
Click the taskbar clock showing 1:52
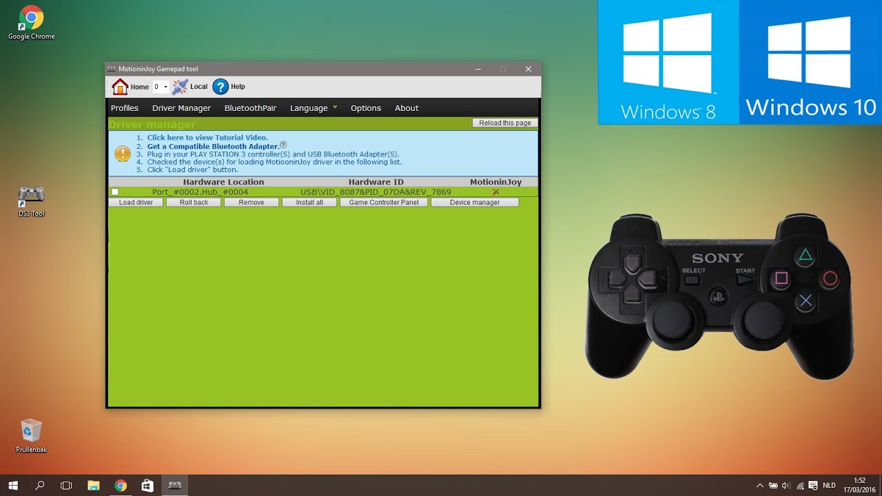(859, 485)
